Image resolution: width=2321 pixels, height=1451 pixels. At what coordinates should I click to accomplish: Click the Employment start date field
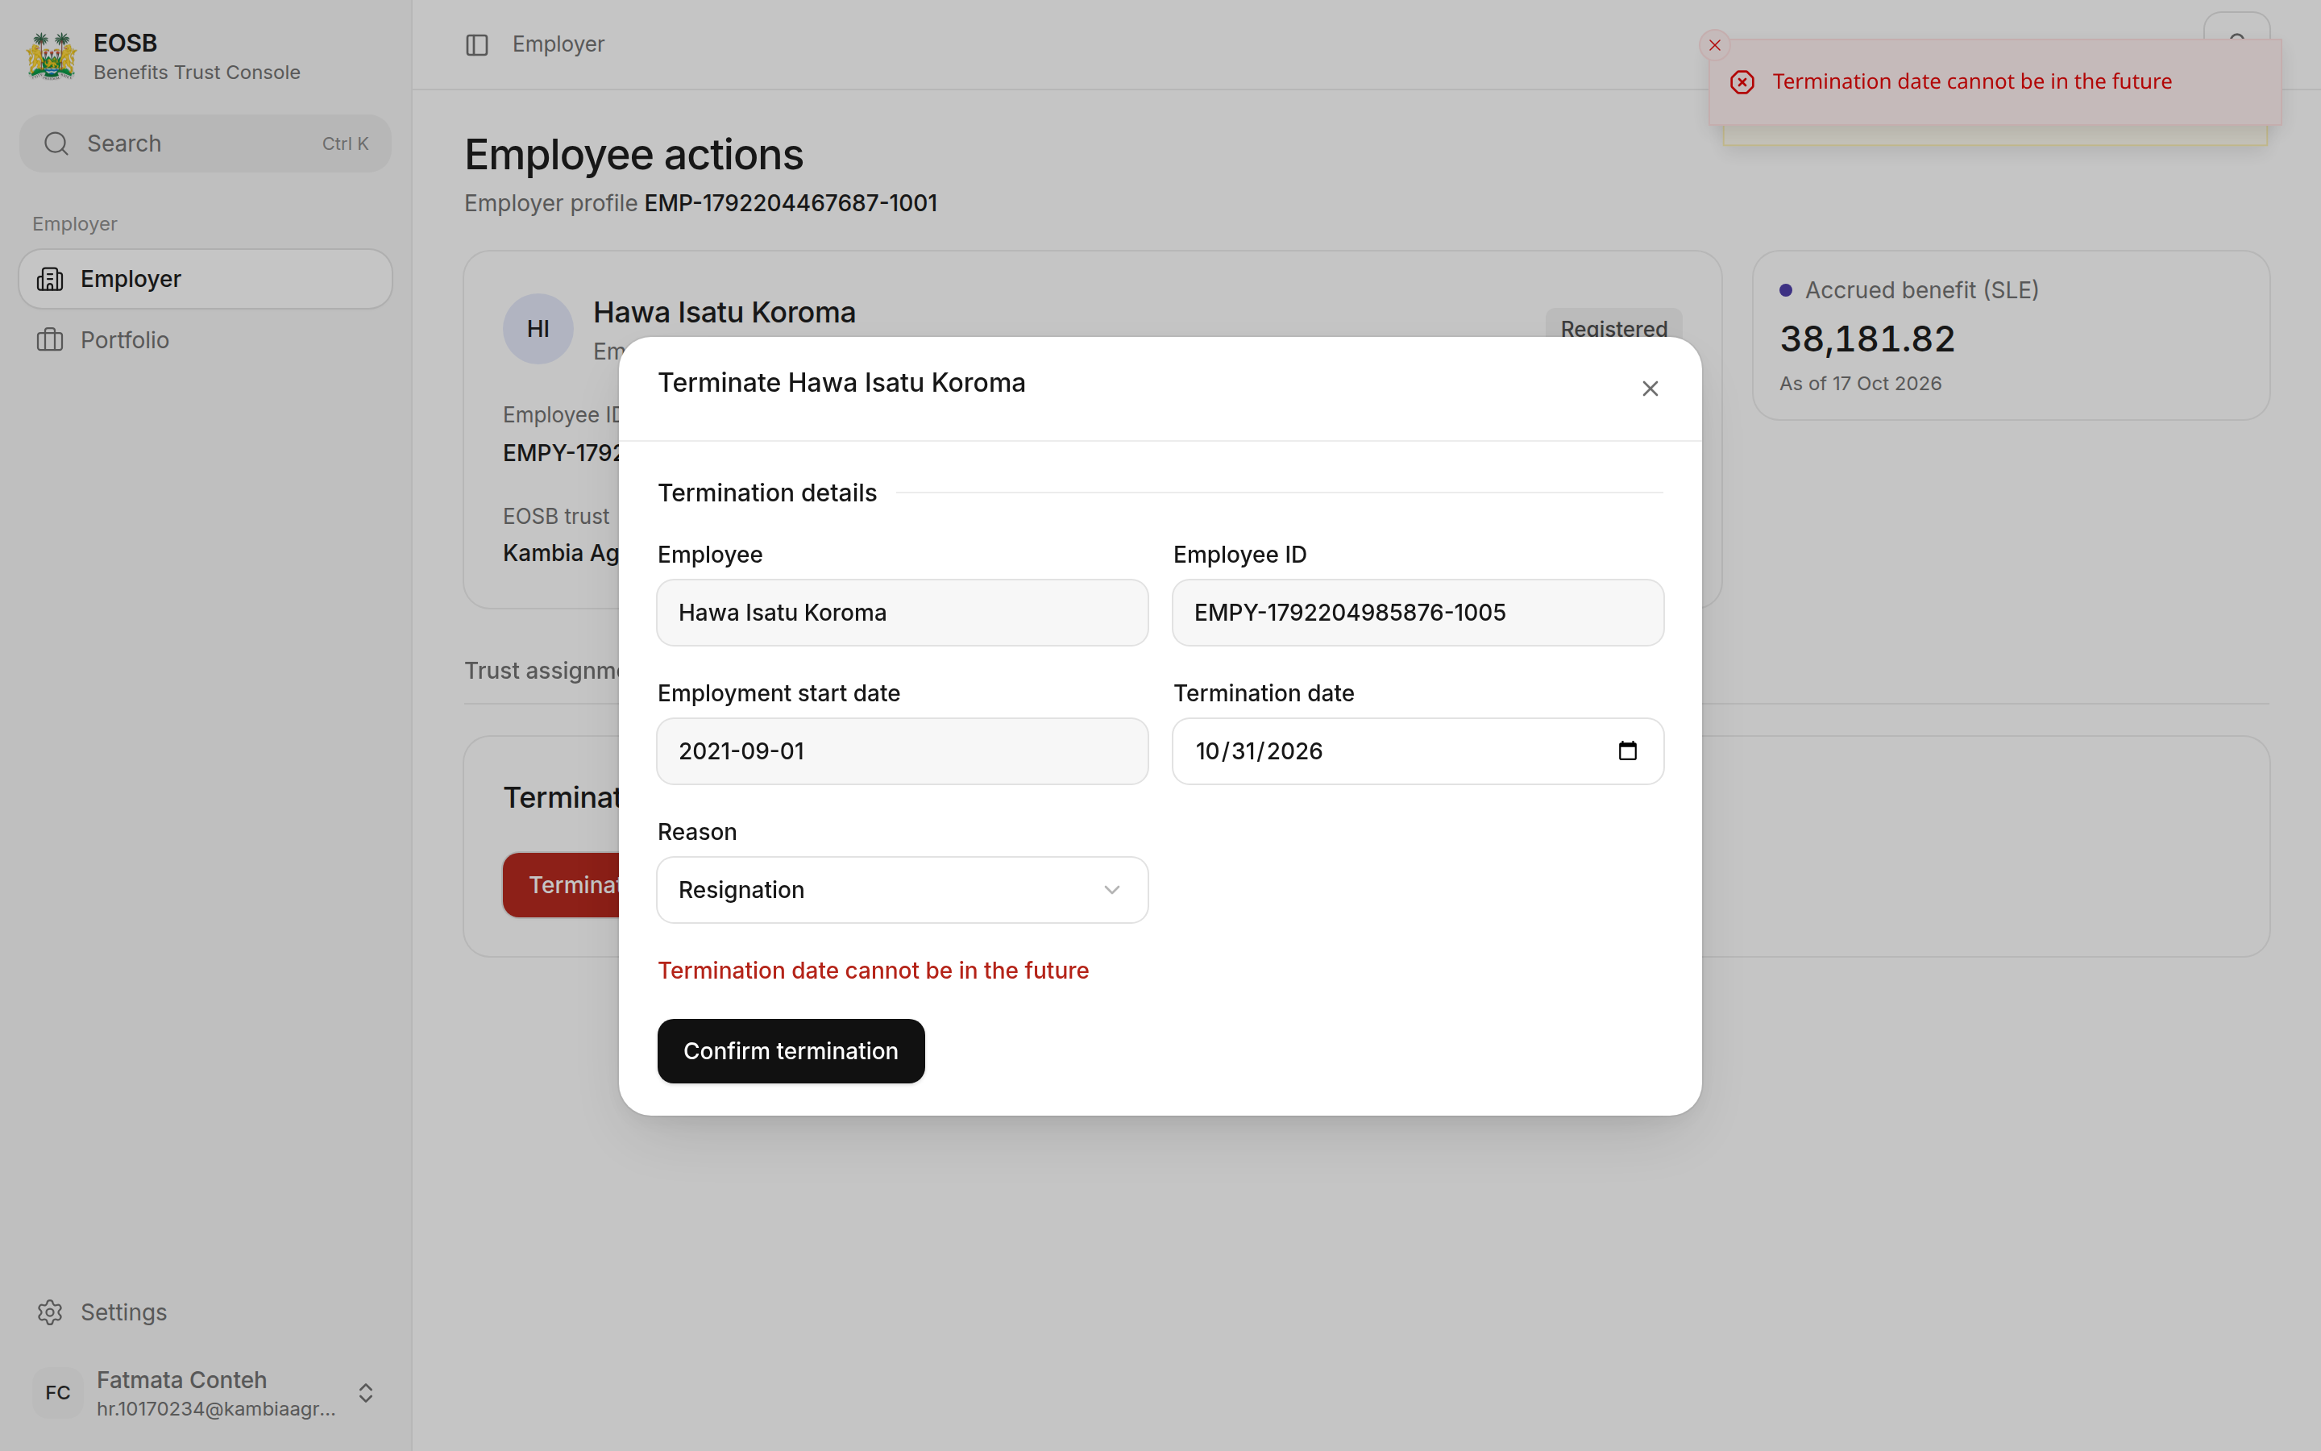[903, 751]
